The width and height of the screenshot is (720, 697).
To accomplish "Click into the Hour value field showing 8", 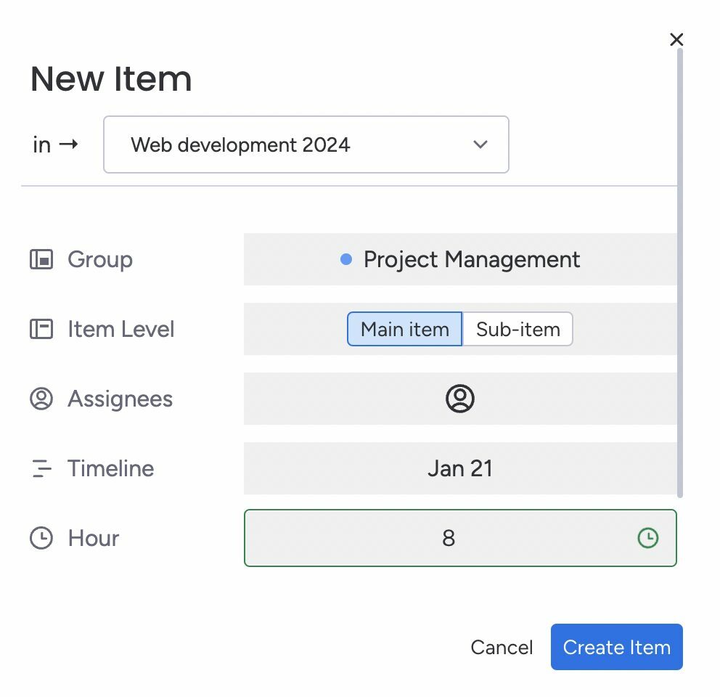I will click(460, 538).
